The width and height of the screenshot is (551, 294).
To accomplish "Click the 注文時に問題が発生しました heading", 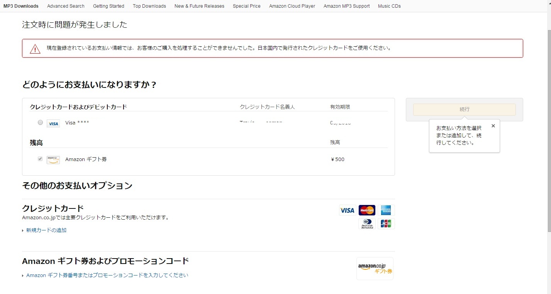I will [x=75, y=25].
